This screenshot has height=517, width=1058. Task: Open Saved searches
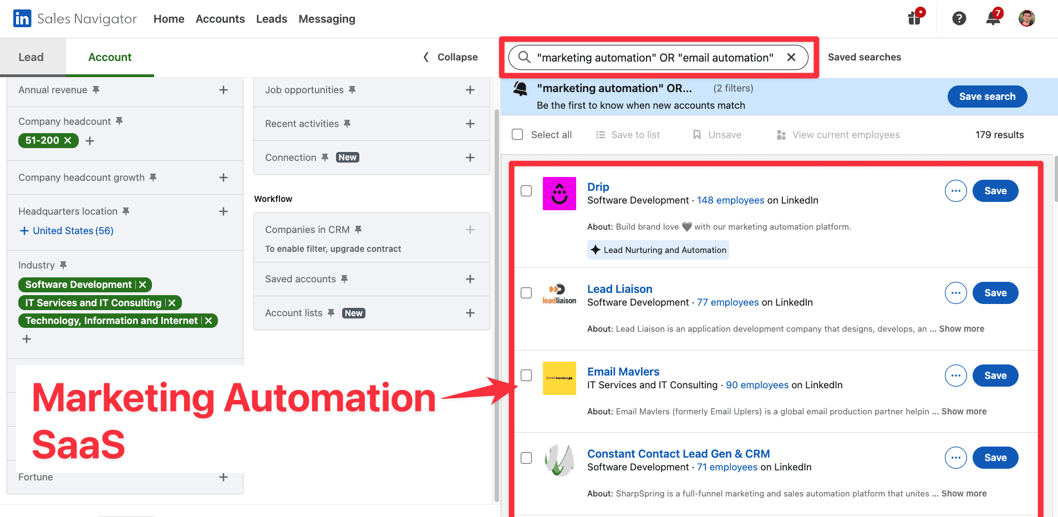point(864,57)
